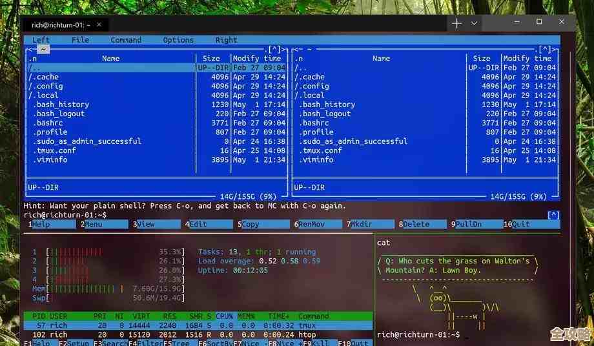Image resolution: width=594 pixels, height=346 pixels.
Task: Click the left panel history [^] indicator
Action: point(275,49)
